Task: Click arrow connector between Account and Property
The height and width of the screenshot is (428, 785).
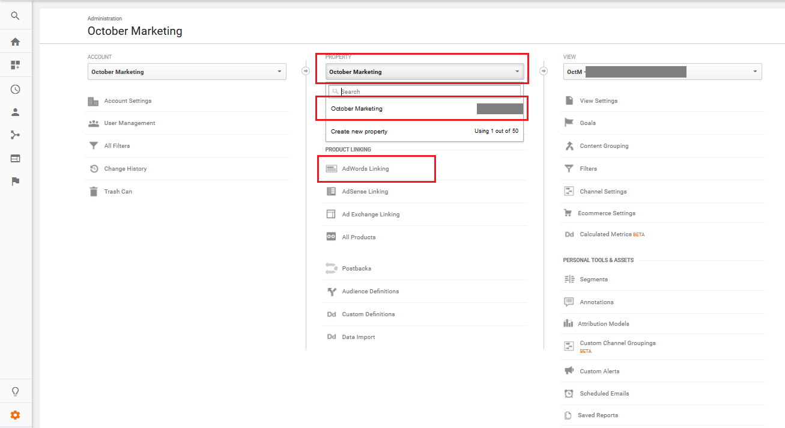Action: tap(306, 71)
